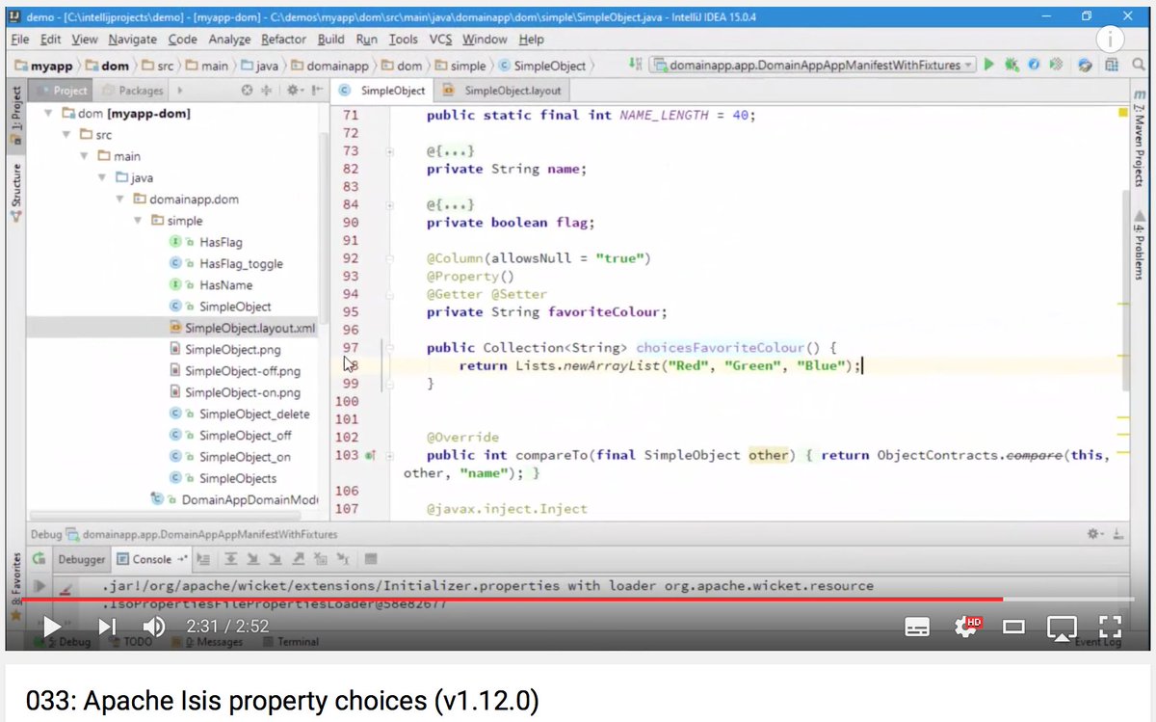The height and width of the screenshot is (722, 1156).
Task: Skip to next video
Action: click(x=107, y=628)
